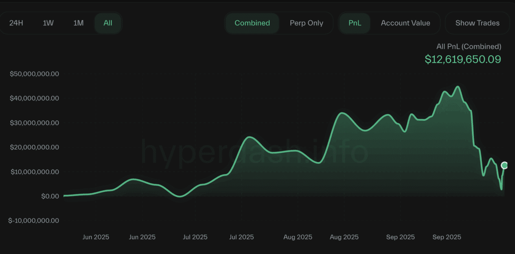Click the Show Trades button
The image size is (515, 254).
(x=477, y=23)
